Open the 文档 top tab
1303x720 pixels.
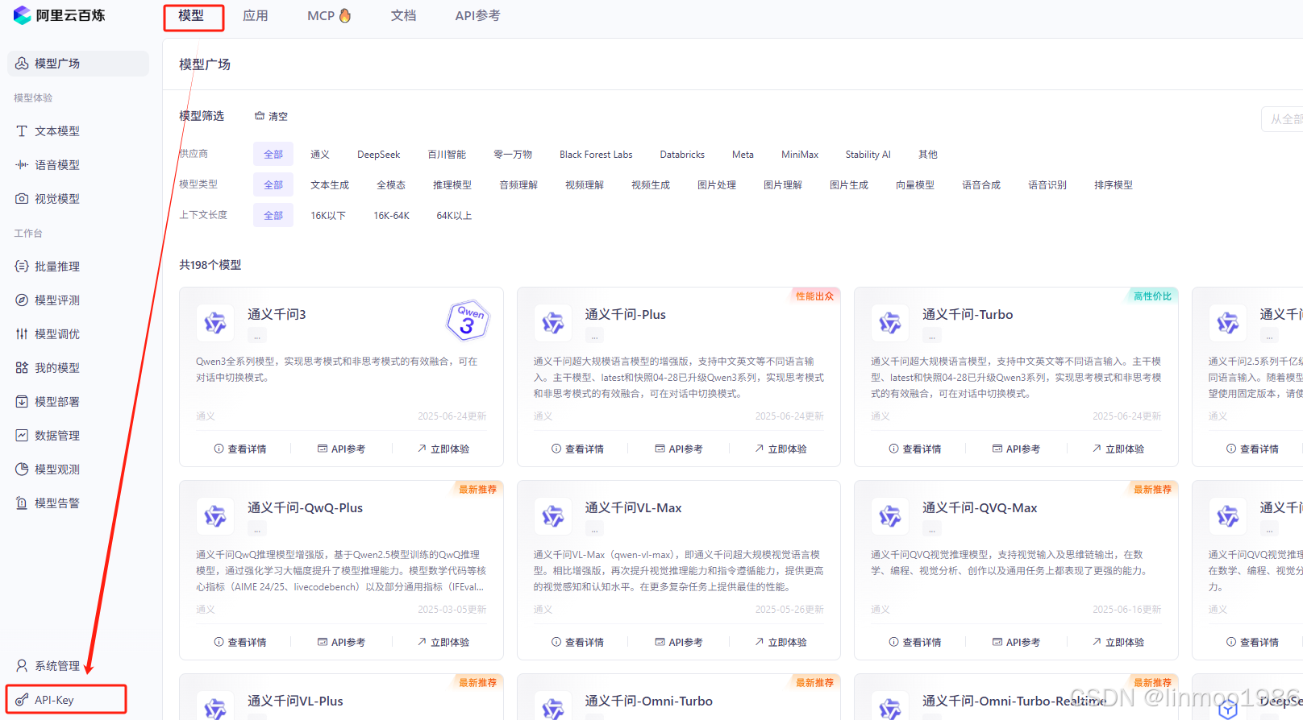coord(403,15)
